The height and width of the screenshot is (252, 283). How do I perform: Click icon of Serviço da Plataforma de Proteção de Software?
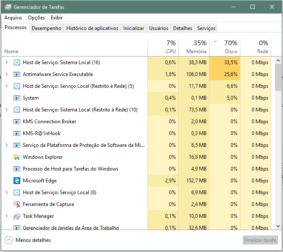click(x=17, y=145)
